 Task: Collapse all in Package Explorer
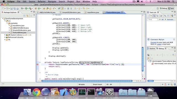[x=24, y=16]
